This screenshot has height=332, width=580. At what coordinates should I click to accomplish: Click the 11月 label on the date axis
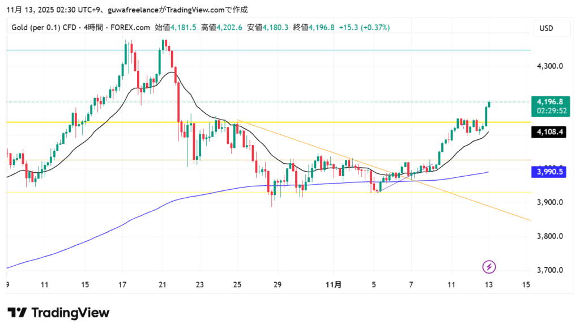tap(335, 284)
